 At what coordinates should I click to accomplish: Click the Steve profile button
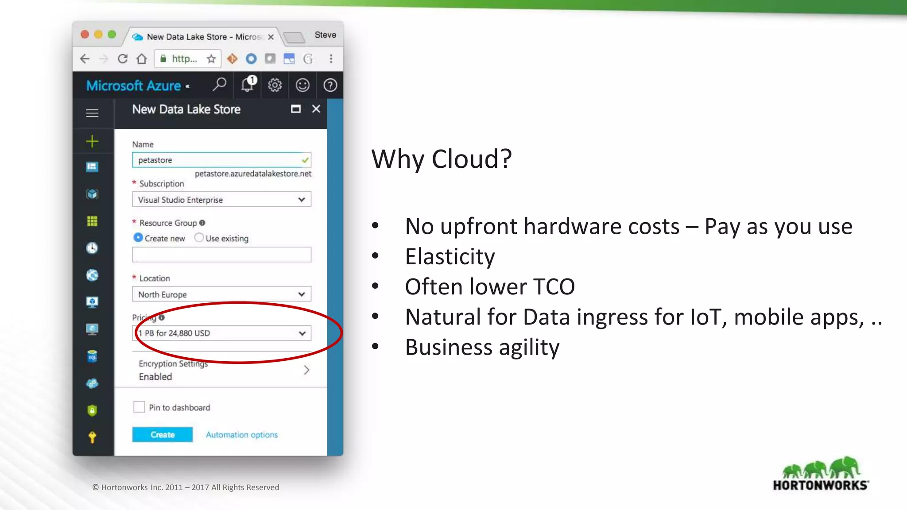click(326, 35)
